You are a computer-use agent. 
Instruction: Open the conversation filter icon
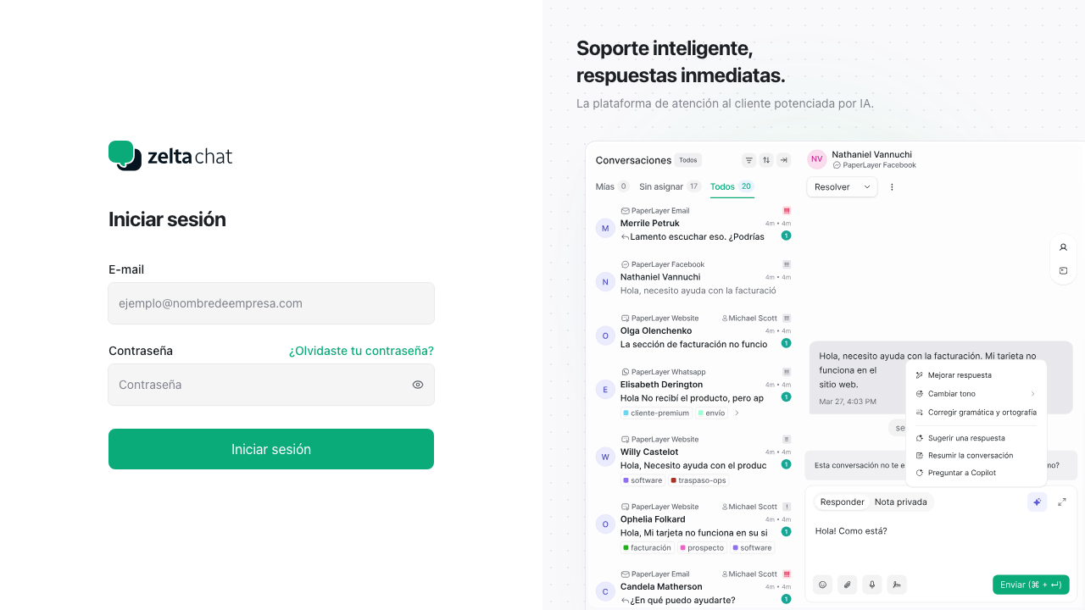point(748,159)
